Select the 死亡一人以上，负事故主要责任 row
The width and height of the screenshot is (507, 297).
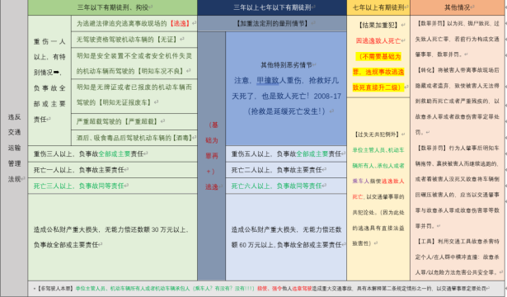[x=112, y=170]
